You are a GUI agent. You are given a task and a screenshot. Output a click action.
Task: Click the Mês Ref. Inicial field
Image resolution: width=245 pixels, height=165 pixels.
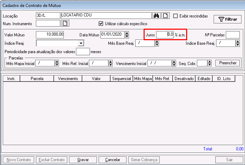click(99, 63)
